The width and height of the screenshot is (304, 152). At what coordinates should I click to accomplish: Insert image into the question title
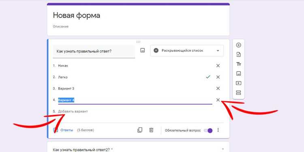pos(143,51)
